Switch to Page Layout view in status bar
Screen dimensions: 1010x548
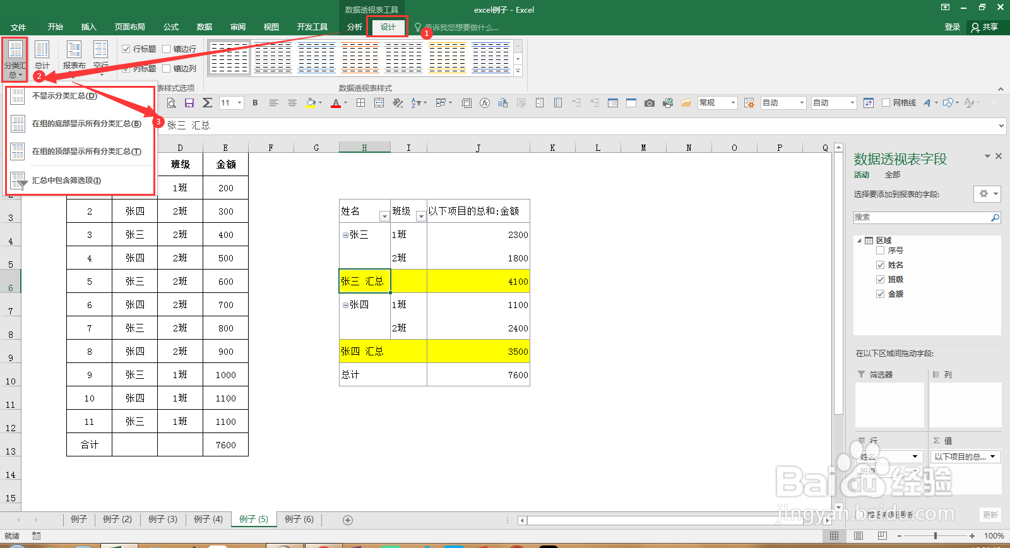coord(858,535)
